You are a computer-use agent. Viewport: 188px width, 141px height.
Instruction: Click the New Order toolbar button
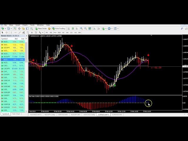click(x=41, y=29)
